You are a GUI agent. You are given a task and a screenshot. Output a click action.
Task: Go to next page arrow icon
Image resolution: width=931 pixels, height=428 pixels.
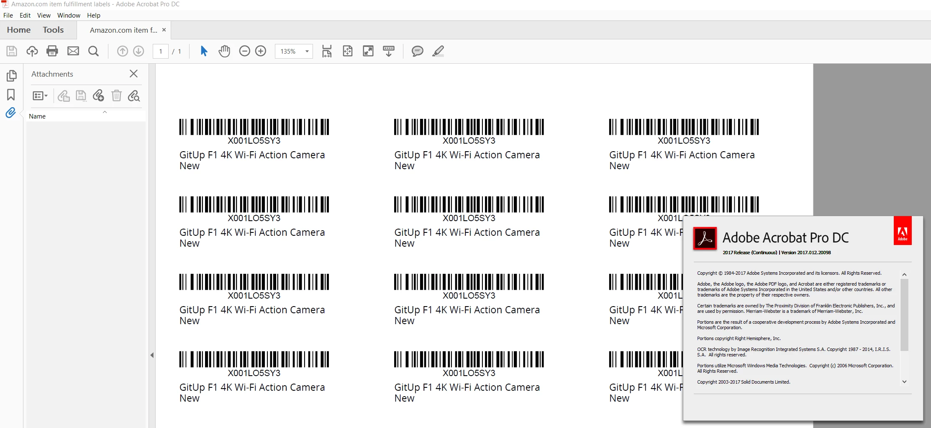point(138,51)
